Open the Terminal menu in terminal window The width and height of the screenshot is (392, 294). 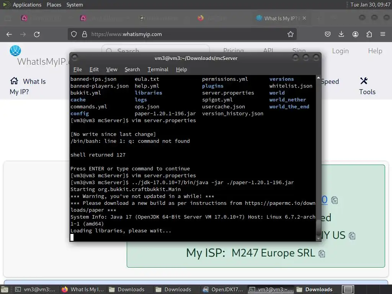[158, 70]
